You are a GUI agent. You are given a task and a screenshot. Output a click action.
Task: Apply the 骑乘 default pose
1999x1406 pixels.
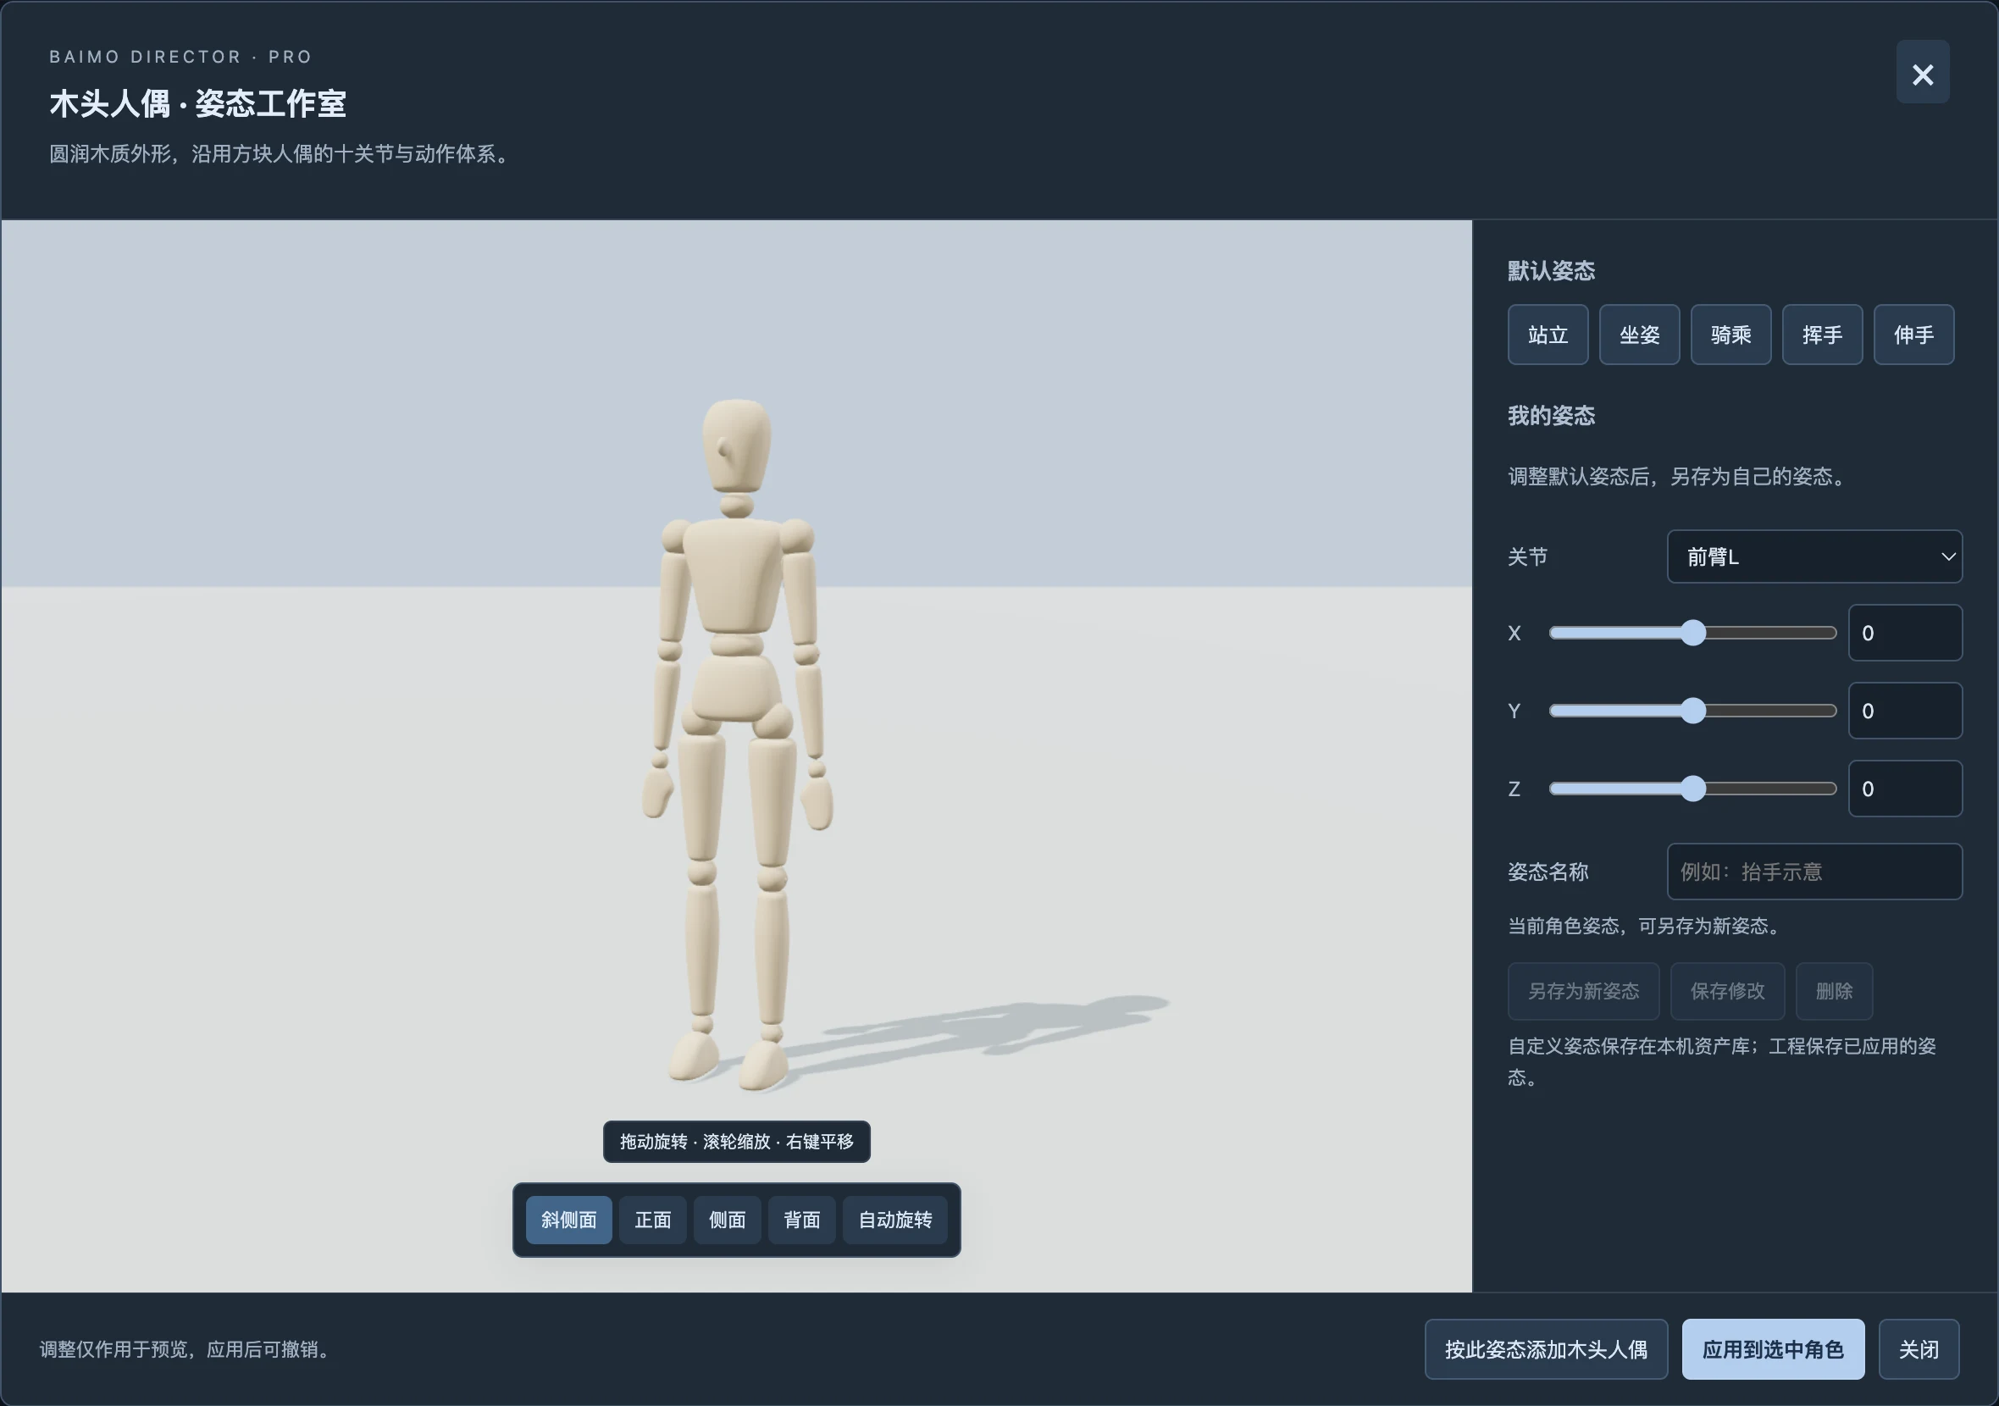tap(1730, 335)
